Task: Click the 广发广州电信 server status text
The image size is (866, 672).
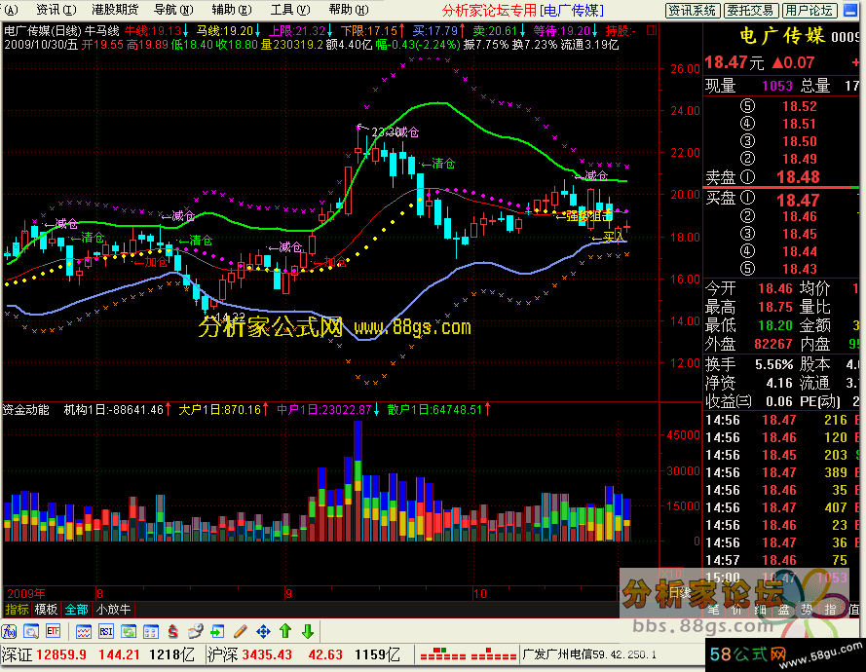Action: click(x=589, y=654)
